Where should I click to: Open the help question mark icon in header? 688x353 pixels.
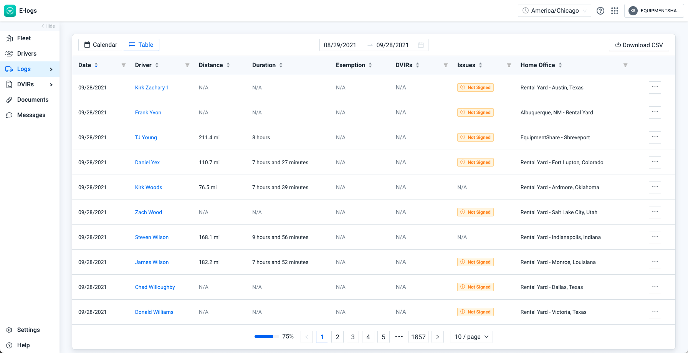(x=600, y=11)
